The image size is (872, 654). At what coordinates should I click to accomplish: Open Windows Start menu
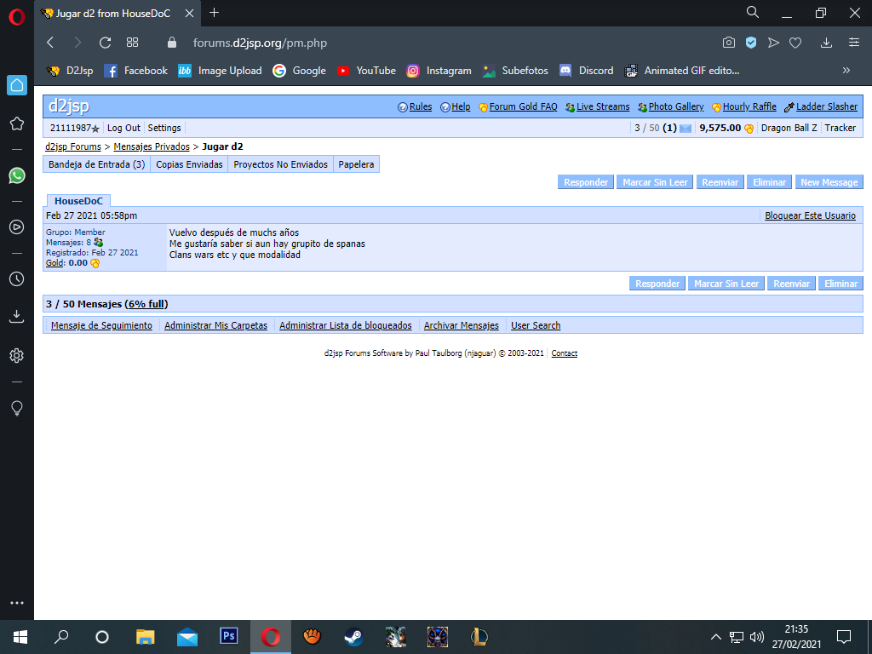click(x=20, y=637)
